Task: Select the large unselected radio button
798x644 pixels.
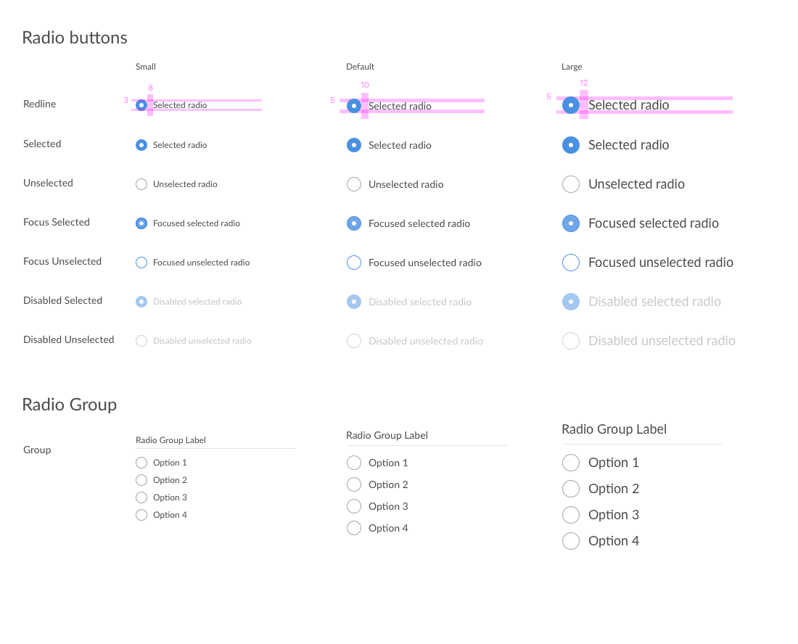Action: click(x=571, y=184)
